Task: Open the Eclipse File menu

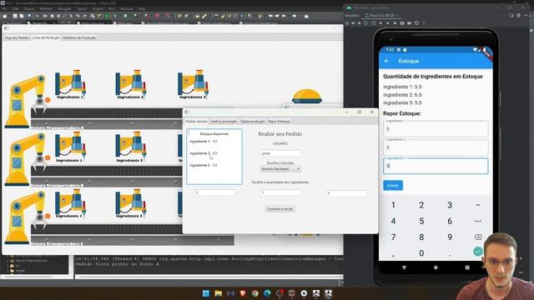Action: 4,9
